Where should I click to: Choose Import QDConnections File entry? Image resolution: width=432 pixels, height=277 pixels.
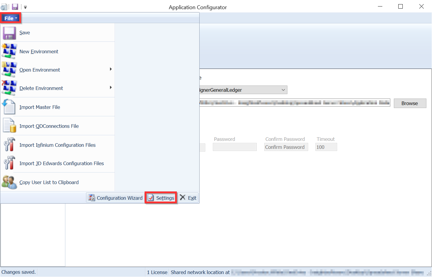pyautogui.click(x=58, y=126)
